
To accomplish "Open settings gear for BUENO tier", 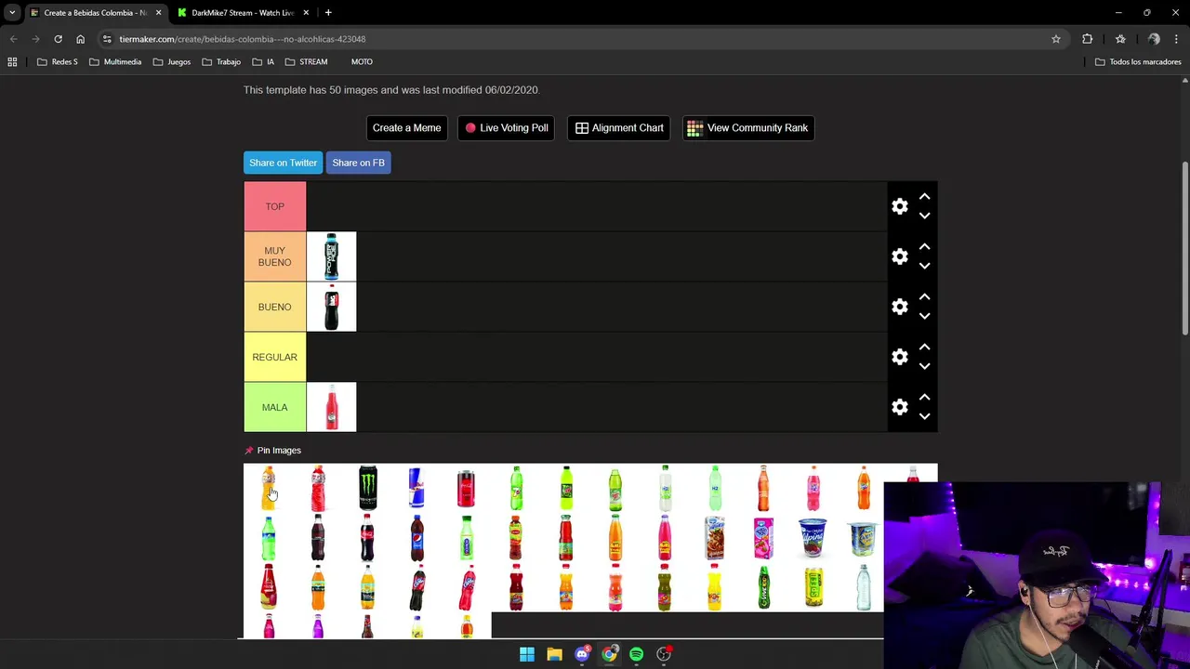I will [x=899, y=307].
